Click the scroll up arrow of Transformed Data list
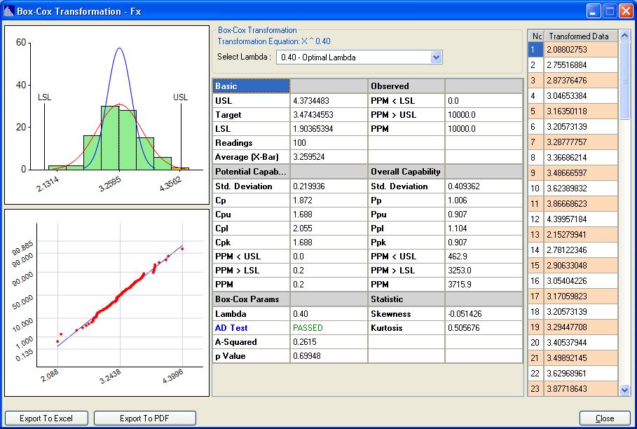Image resolution: width=637 pixels, height=429 pixels. (x=624, y=35)
